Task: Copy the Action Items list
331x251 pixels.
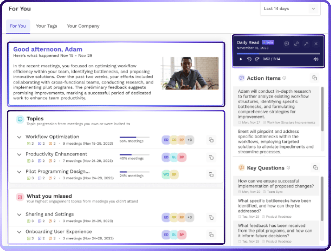Action: 315,78
